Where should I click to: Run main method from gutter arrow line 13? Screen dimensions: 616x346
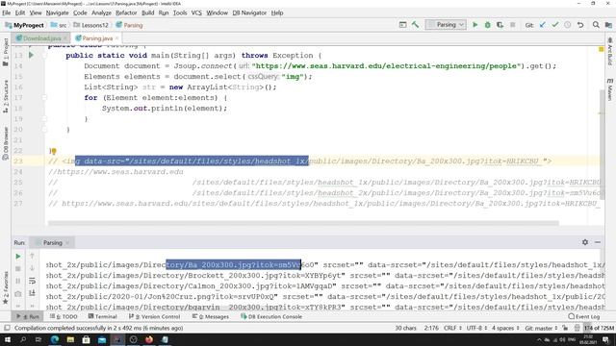[x=31, y=56]
